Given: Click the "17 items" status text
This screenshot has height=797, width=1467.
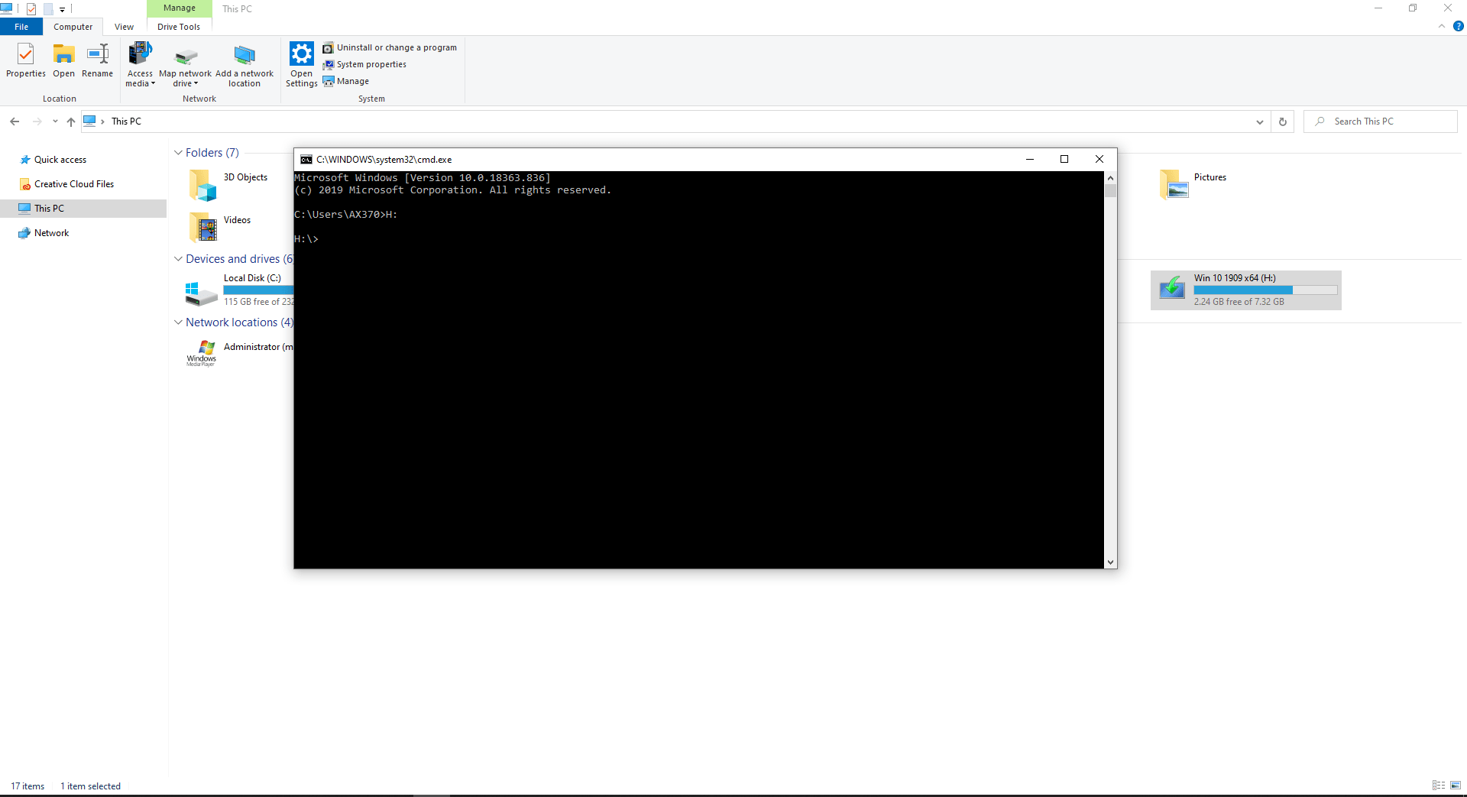Looking at the screenshot, I should coord(28,786).
